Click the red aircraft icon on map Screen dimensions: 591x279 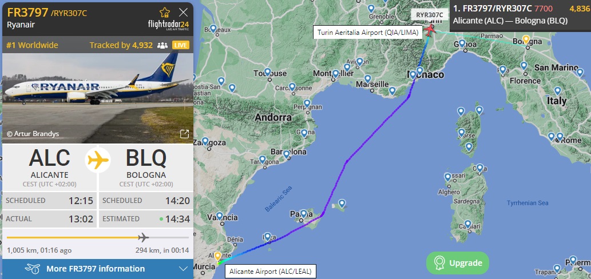click(429, 29)
